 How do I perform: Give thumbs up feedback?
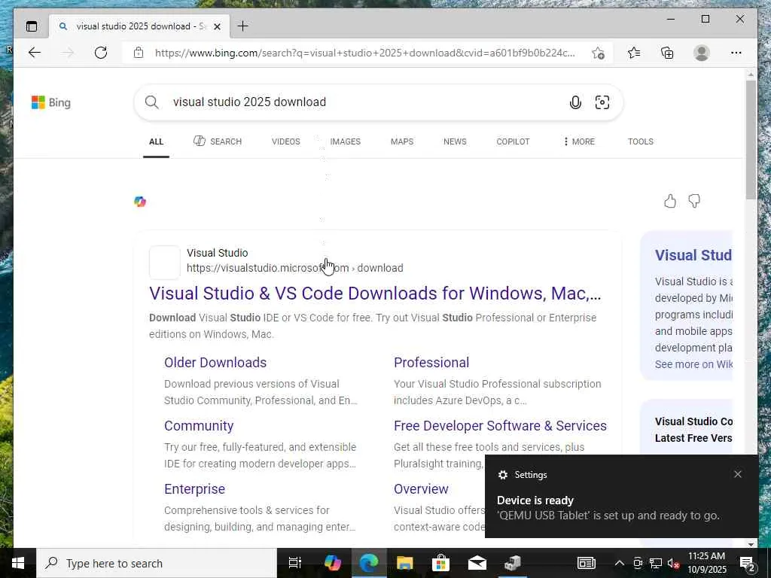(x=670, y=201)
